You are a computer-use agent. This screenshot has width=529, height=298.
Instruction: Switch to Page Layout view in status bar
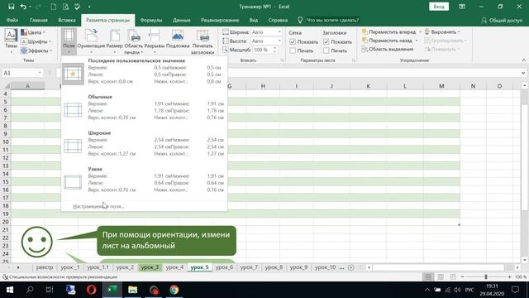click(x=441, y=277)
